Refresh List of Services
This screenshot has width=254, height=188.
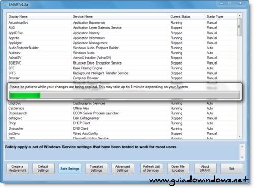click(x=151, y=169)
